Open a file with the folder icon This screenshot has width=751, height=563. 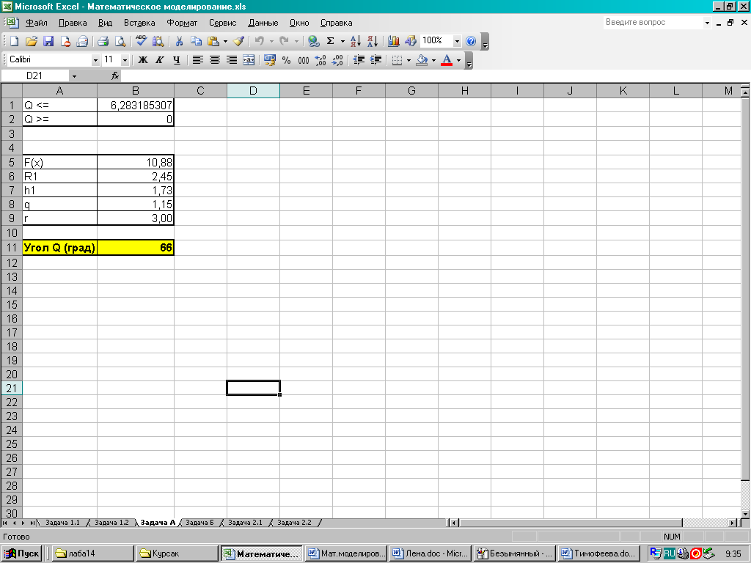[x=31, y=41]
